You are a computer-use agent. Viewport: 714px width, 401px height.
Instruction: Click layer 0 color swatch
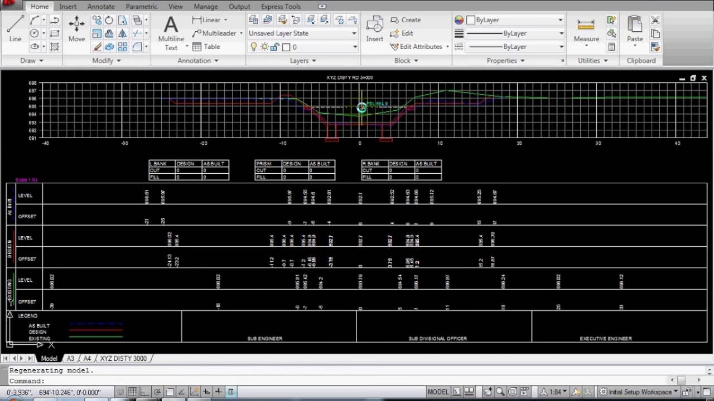coord(286,47)
